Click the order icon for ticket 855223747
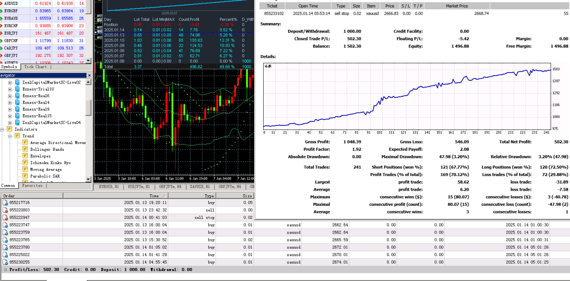 [5, 225]
